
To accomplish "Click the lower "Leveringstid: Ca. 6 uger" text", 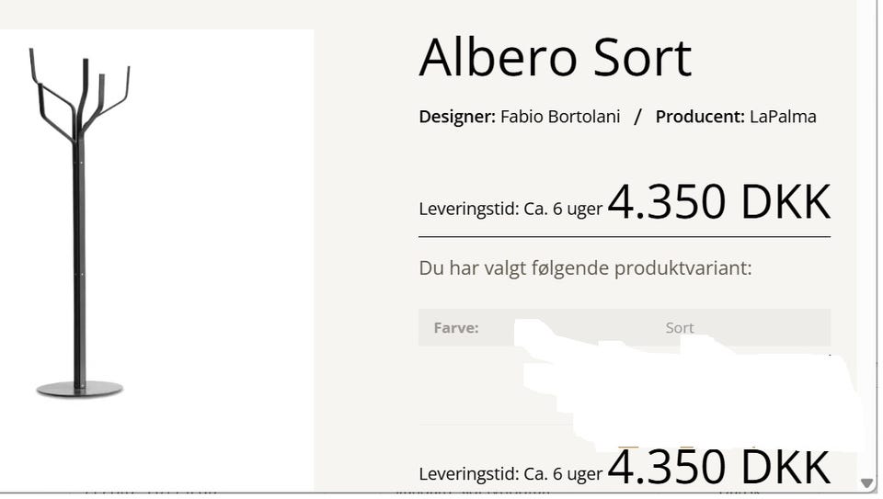I will click(x=510, y=474).
